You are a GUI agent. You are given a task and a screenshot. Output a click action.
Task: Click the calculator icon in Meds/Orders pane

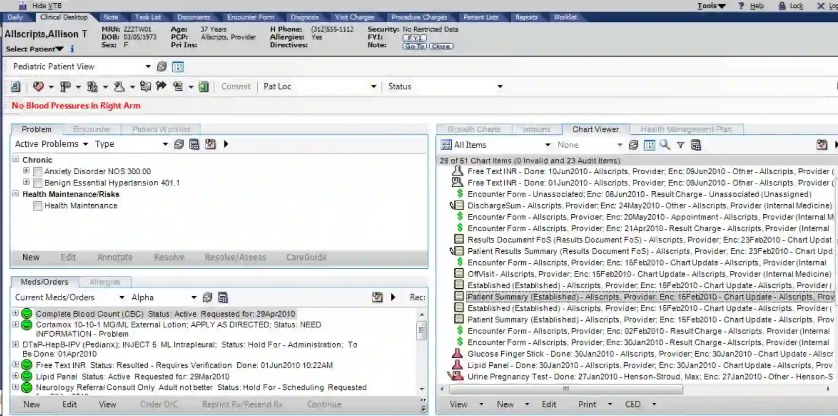point(223,297)
